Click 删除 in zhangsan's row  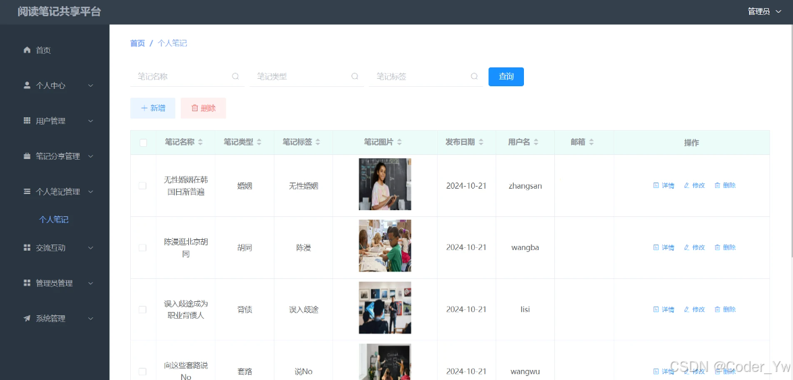(x=725, y=185)
